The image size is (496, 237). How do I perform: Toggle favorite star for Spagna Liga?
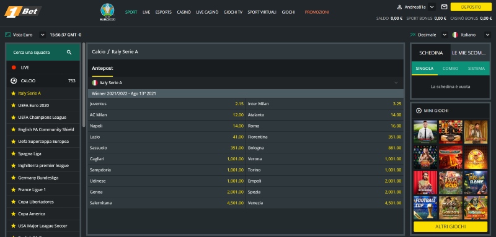[x=13, y=153]
